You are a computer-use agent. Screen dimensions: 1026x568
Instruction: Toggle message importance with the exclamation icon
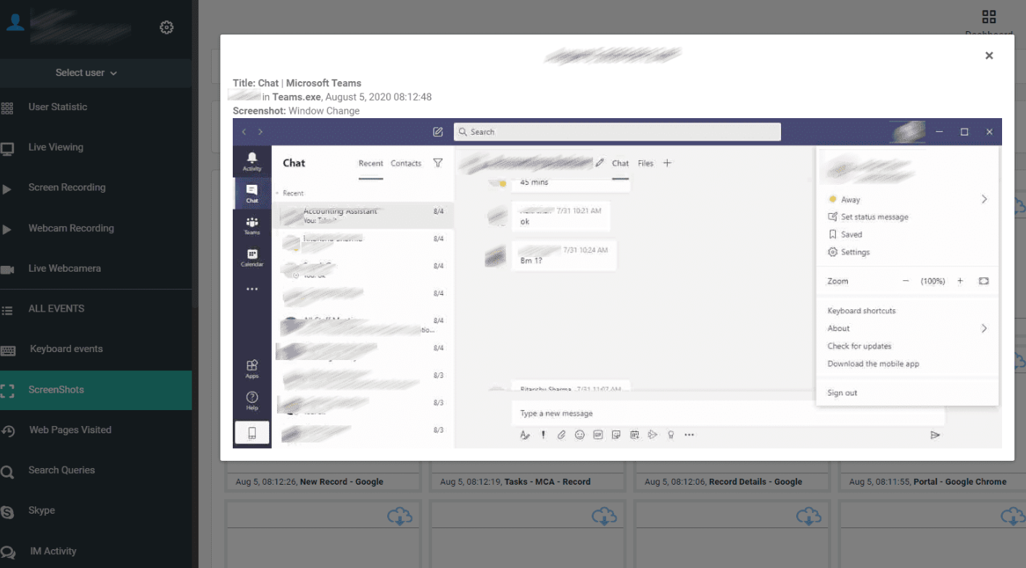coord(543,435)
